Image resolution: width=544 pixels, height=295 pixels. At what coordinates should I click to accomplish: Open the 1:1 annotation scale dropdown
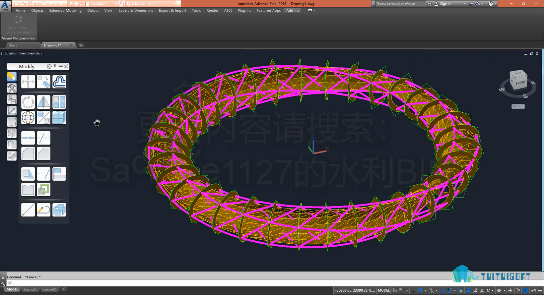490,290
